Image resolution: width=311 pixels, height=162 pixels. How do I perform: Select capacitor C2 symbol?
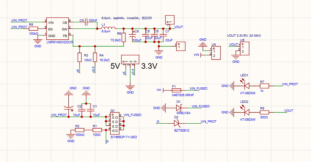click(82, 110)
